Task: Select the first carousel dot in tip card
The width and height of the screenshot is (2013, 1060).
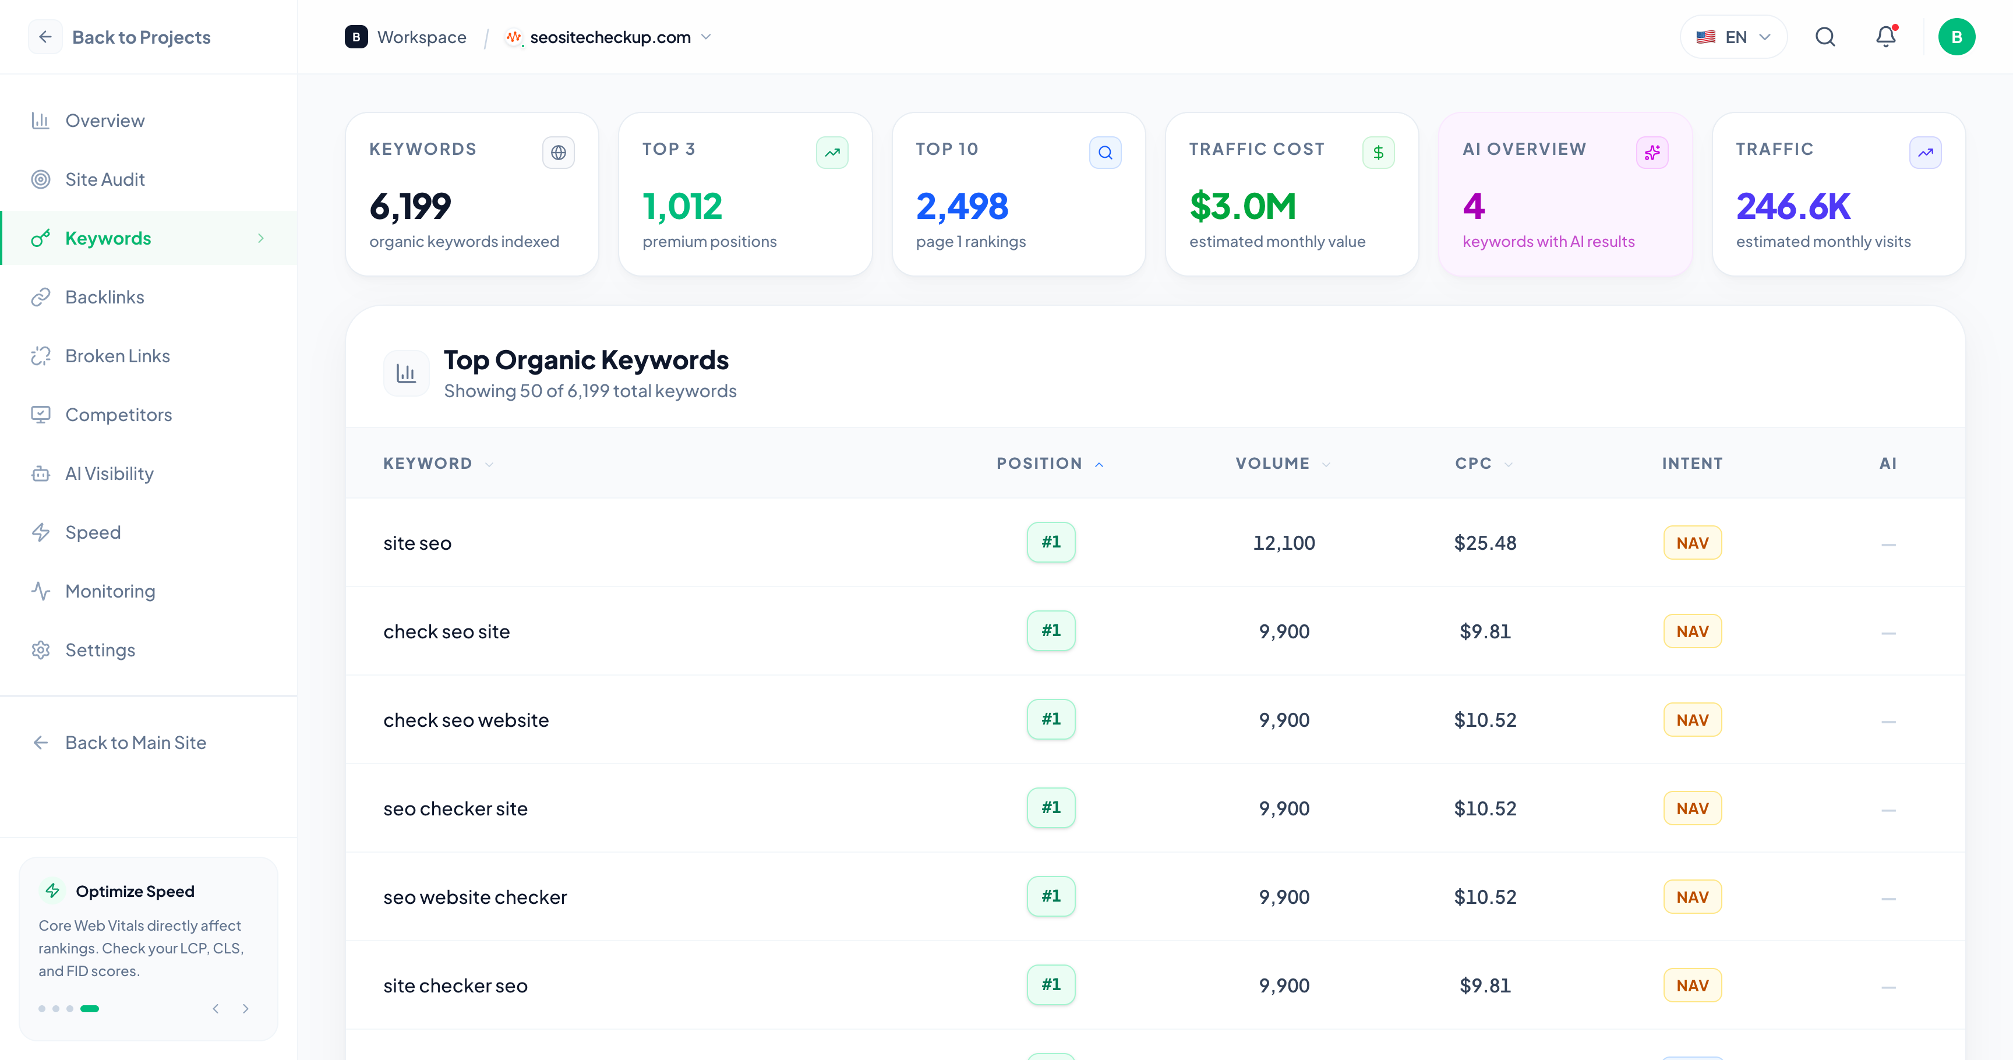Action: (x=41, y=1008)
